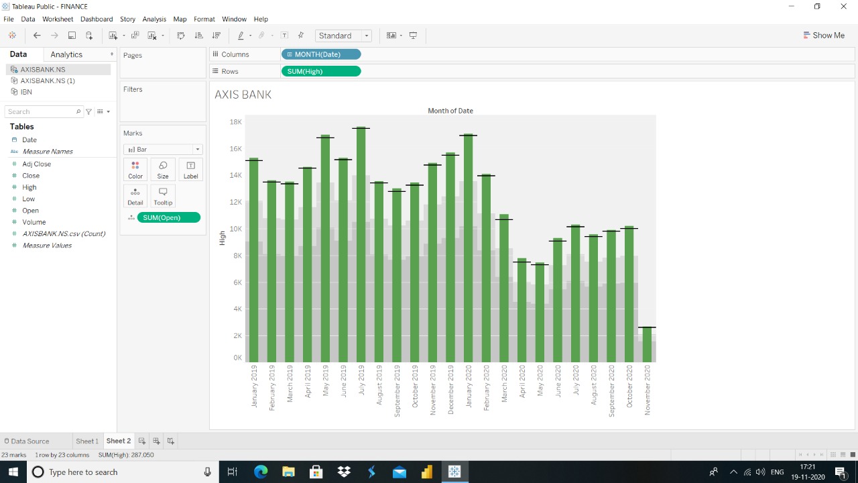Expand the Data pane options arrow
This screenshot has width=858, height=483.
[x=112, y=54]
